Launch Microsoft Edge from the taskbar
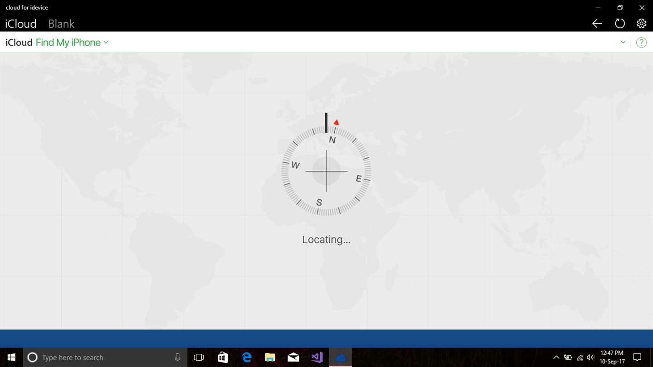This screenshot has height=367, width=653. [x=246, y=357]
